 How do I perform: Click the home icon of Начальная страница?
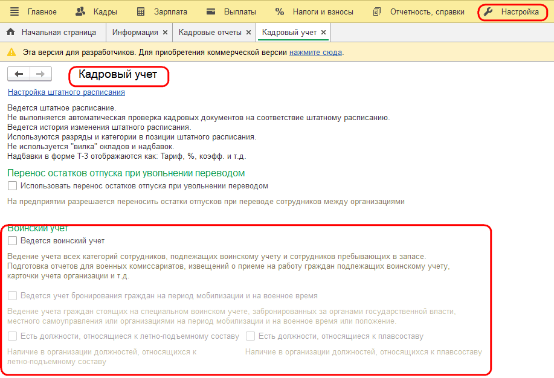tap(11, 32)
